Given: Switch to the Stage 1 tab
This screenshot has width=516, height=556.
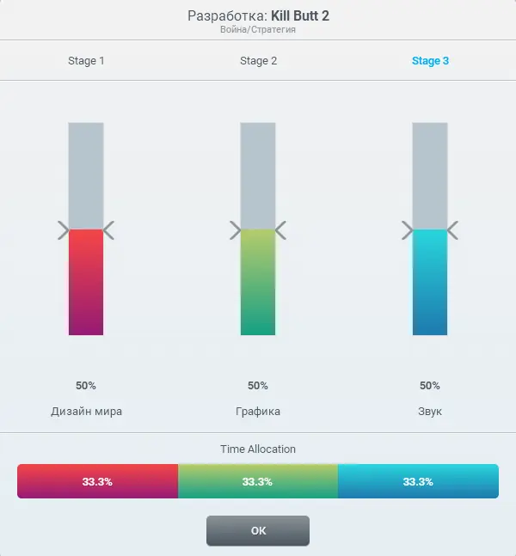Looking at the screenshot, I should (86, 61).
